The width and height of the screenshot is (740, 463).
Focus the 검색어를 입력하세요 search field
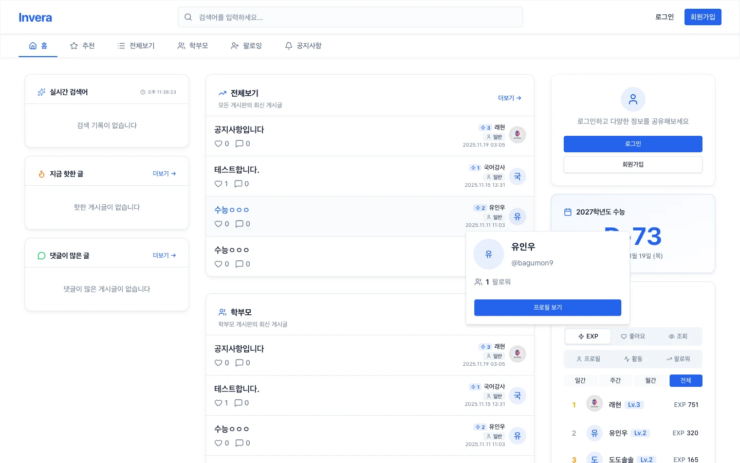point(350,17)
